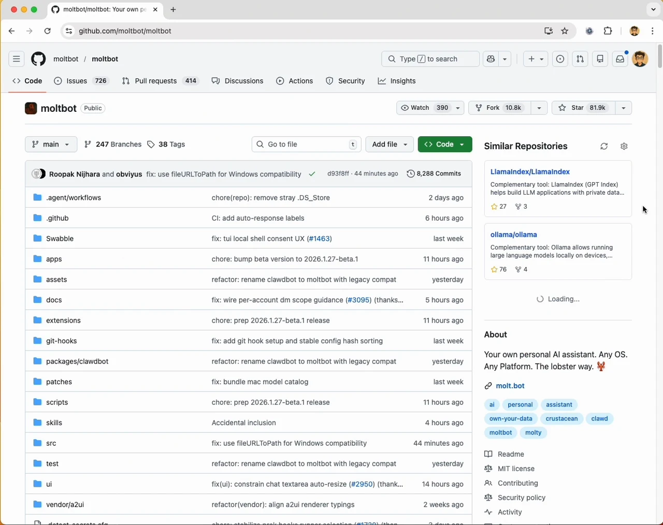Open the global navigation hamburger menu

17,59
